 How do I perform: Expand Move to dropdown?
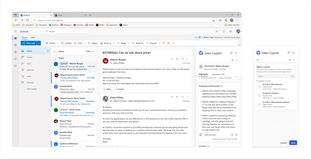pos(113,43)
